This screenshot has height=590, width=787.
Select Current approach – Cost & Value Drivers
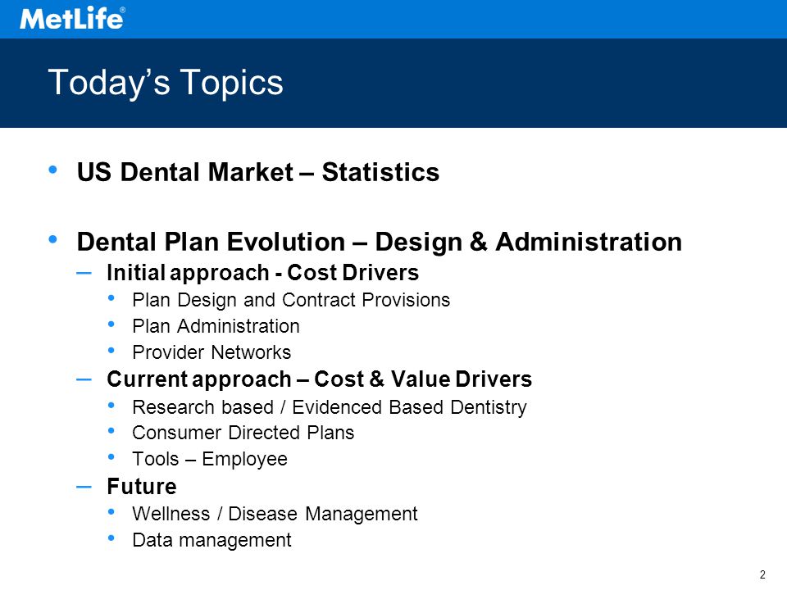319,379
